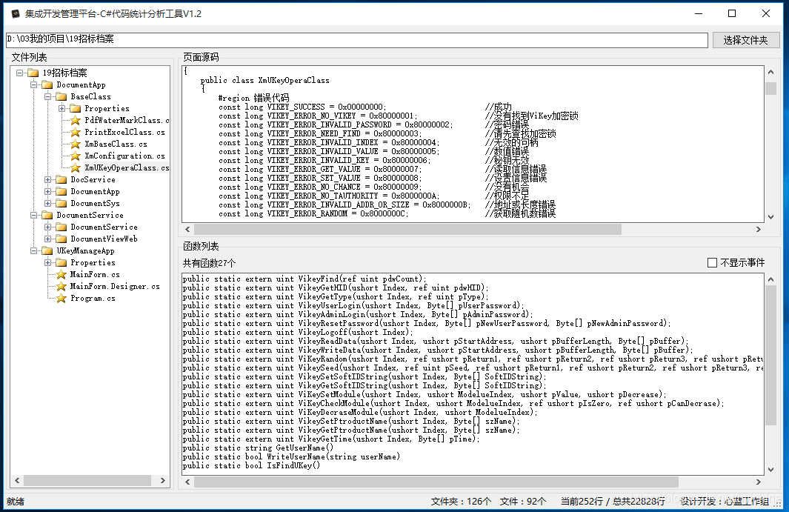This screenshot has width=789, height=512.
Task: Click left arrow of file tree scrollbar
Action: point(17,480)
